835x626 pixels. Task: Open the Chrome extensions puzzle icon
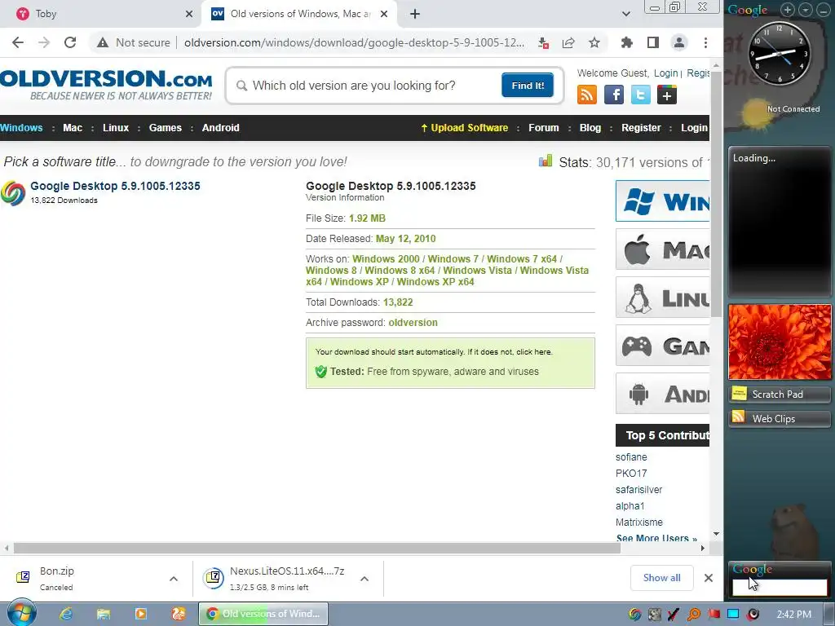coord(627,42)
